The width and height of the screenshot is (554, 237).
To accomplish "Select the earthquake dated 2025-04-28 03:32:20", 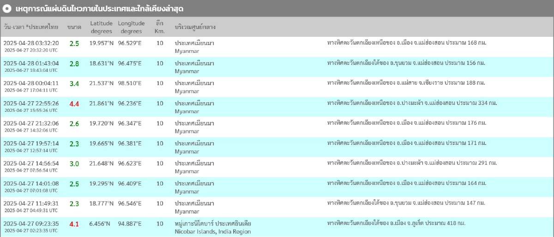I will [277, 47].
